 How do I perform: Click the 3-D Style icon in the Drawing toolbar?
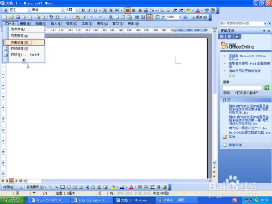coord(164,187)
